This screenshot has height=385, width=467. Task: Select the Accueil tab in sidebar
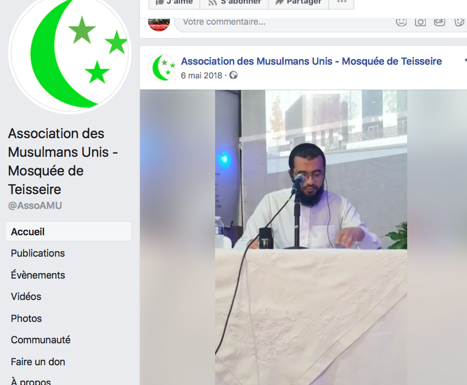[68, 231]
